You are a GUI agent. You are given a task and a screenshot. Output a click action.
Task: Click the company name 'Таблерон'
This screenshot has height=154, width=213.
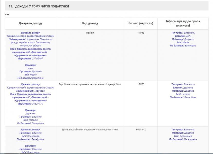pos(39,91)
